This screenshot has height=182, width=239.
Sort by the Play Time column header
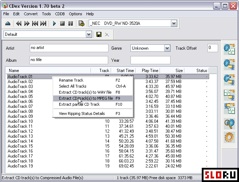[x=148, y=71]
